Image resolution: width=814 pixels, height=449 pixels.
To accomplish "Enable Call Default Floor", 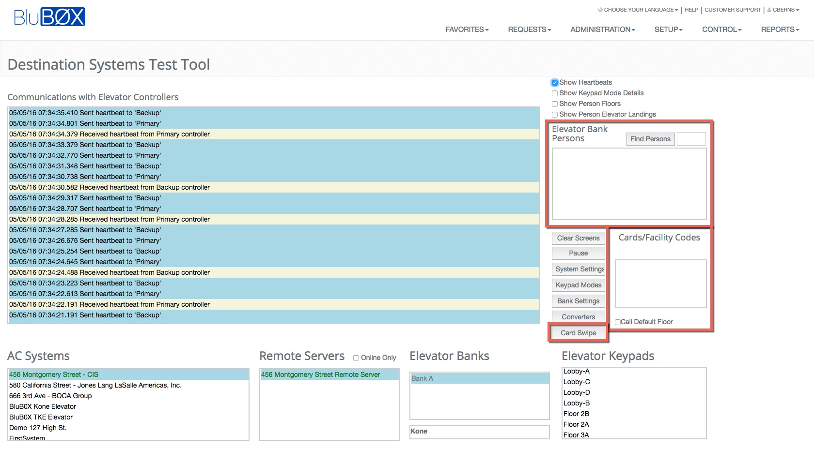I will pos(617,322).
